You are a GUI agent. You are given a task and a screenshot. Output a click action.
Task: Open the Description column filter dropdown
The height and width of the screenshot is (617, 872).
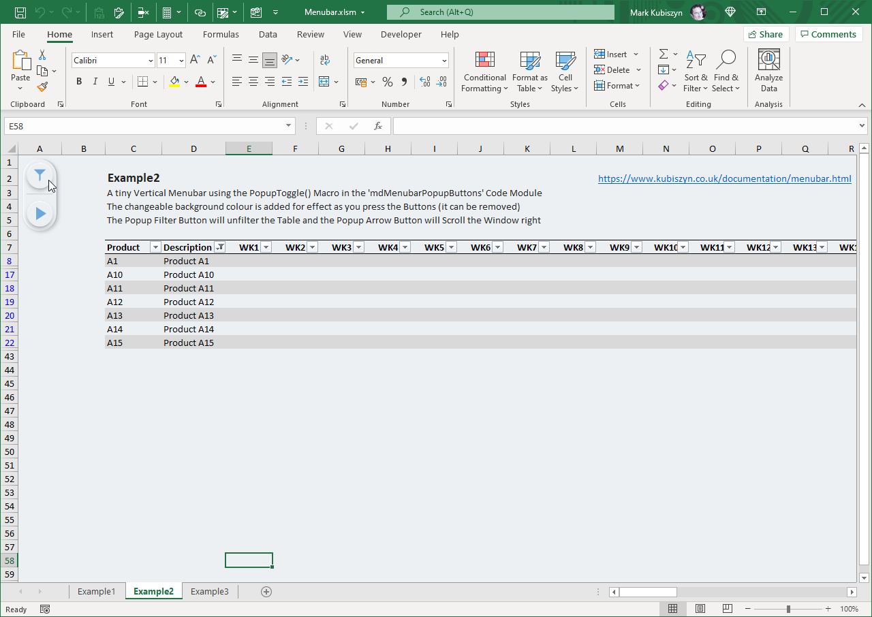click(220, 247)
